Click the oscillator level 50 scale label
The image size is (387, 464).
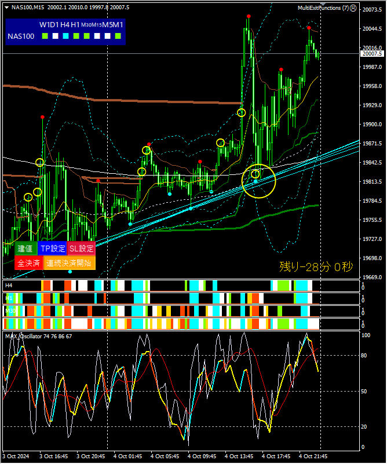pyautogui.click(x=364, y=392)
